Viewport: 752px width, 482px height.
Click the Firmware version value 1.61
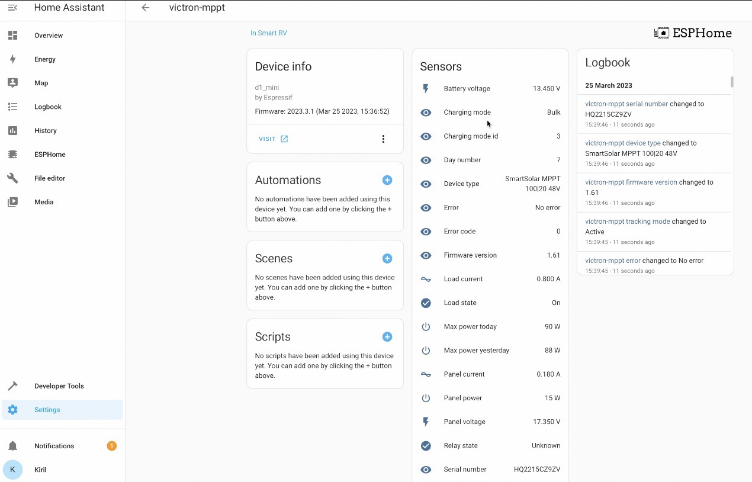554,255
